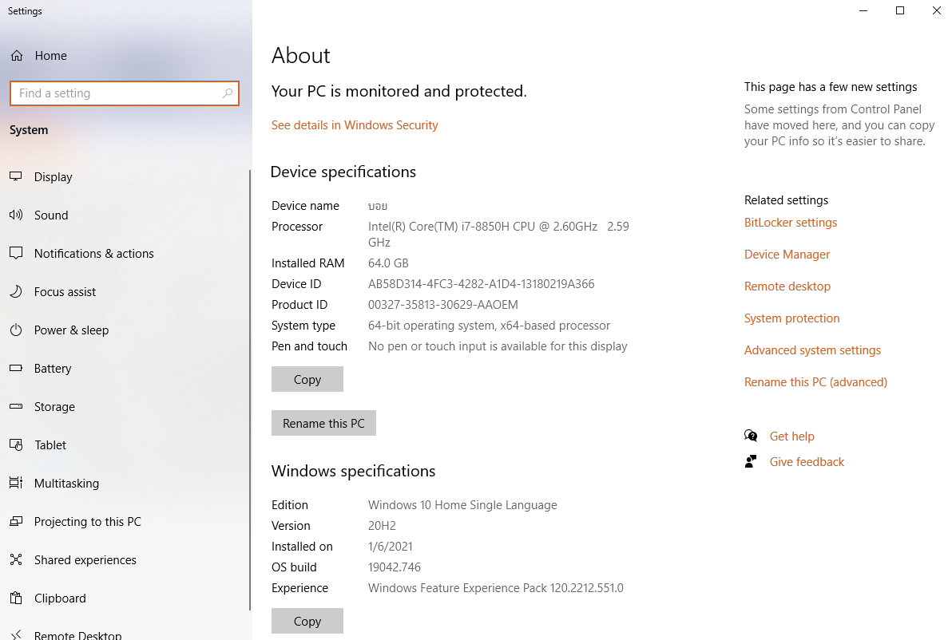This screenshot has height=640, width=948.
Task: Click the Clipboard icon in the sidebar
Action: [16, 599]
